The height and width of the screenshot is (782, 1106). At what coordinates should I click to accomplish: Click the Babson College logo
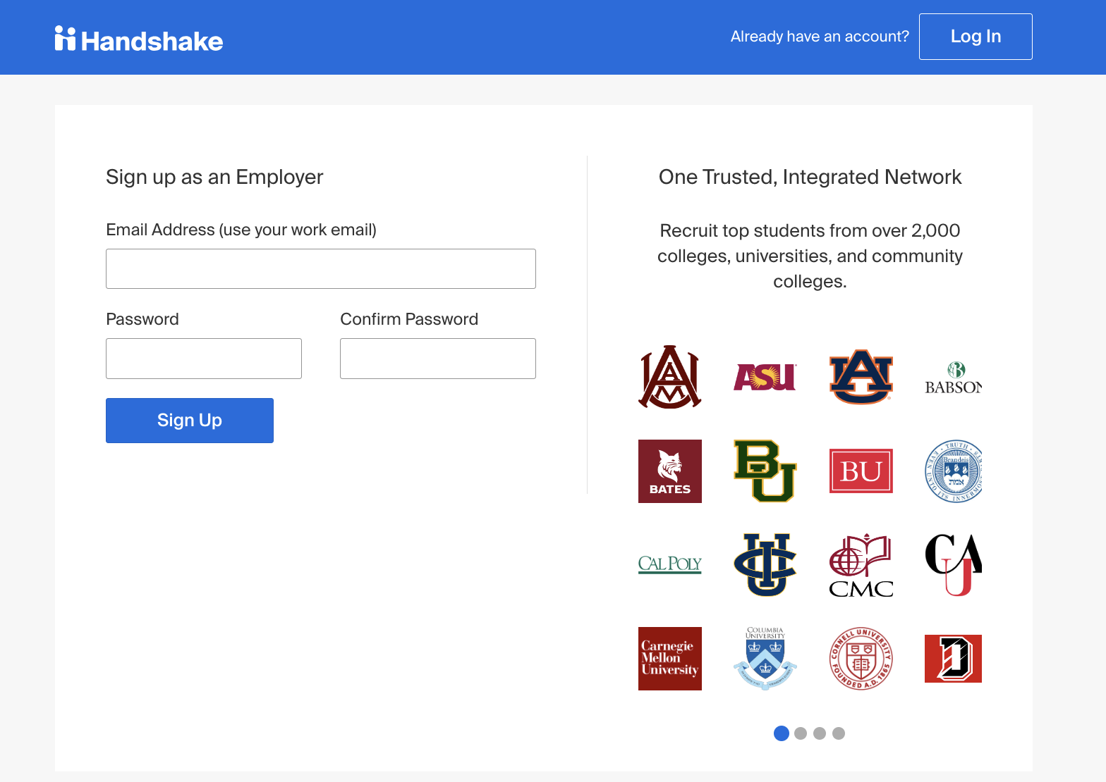click(953, 378)
